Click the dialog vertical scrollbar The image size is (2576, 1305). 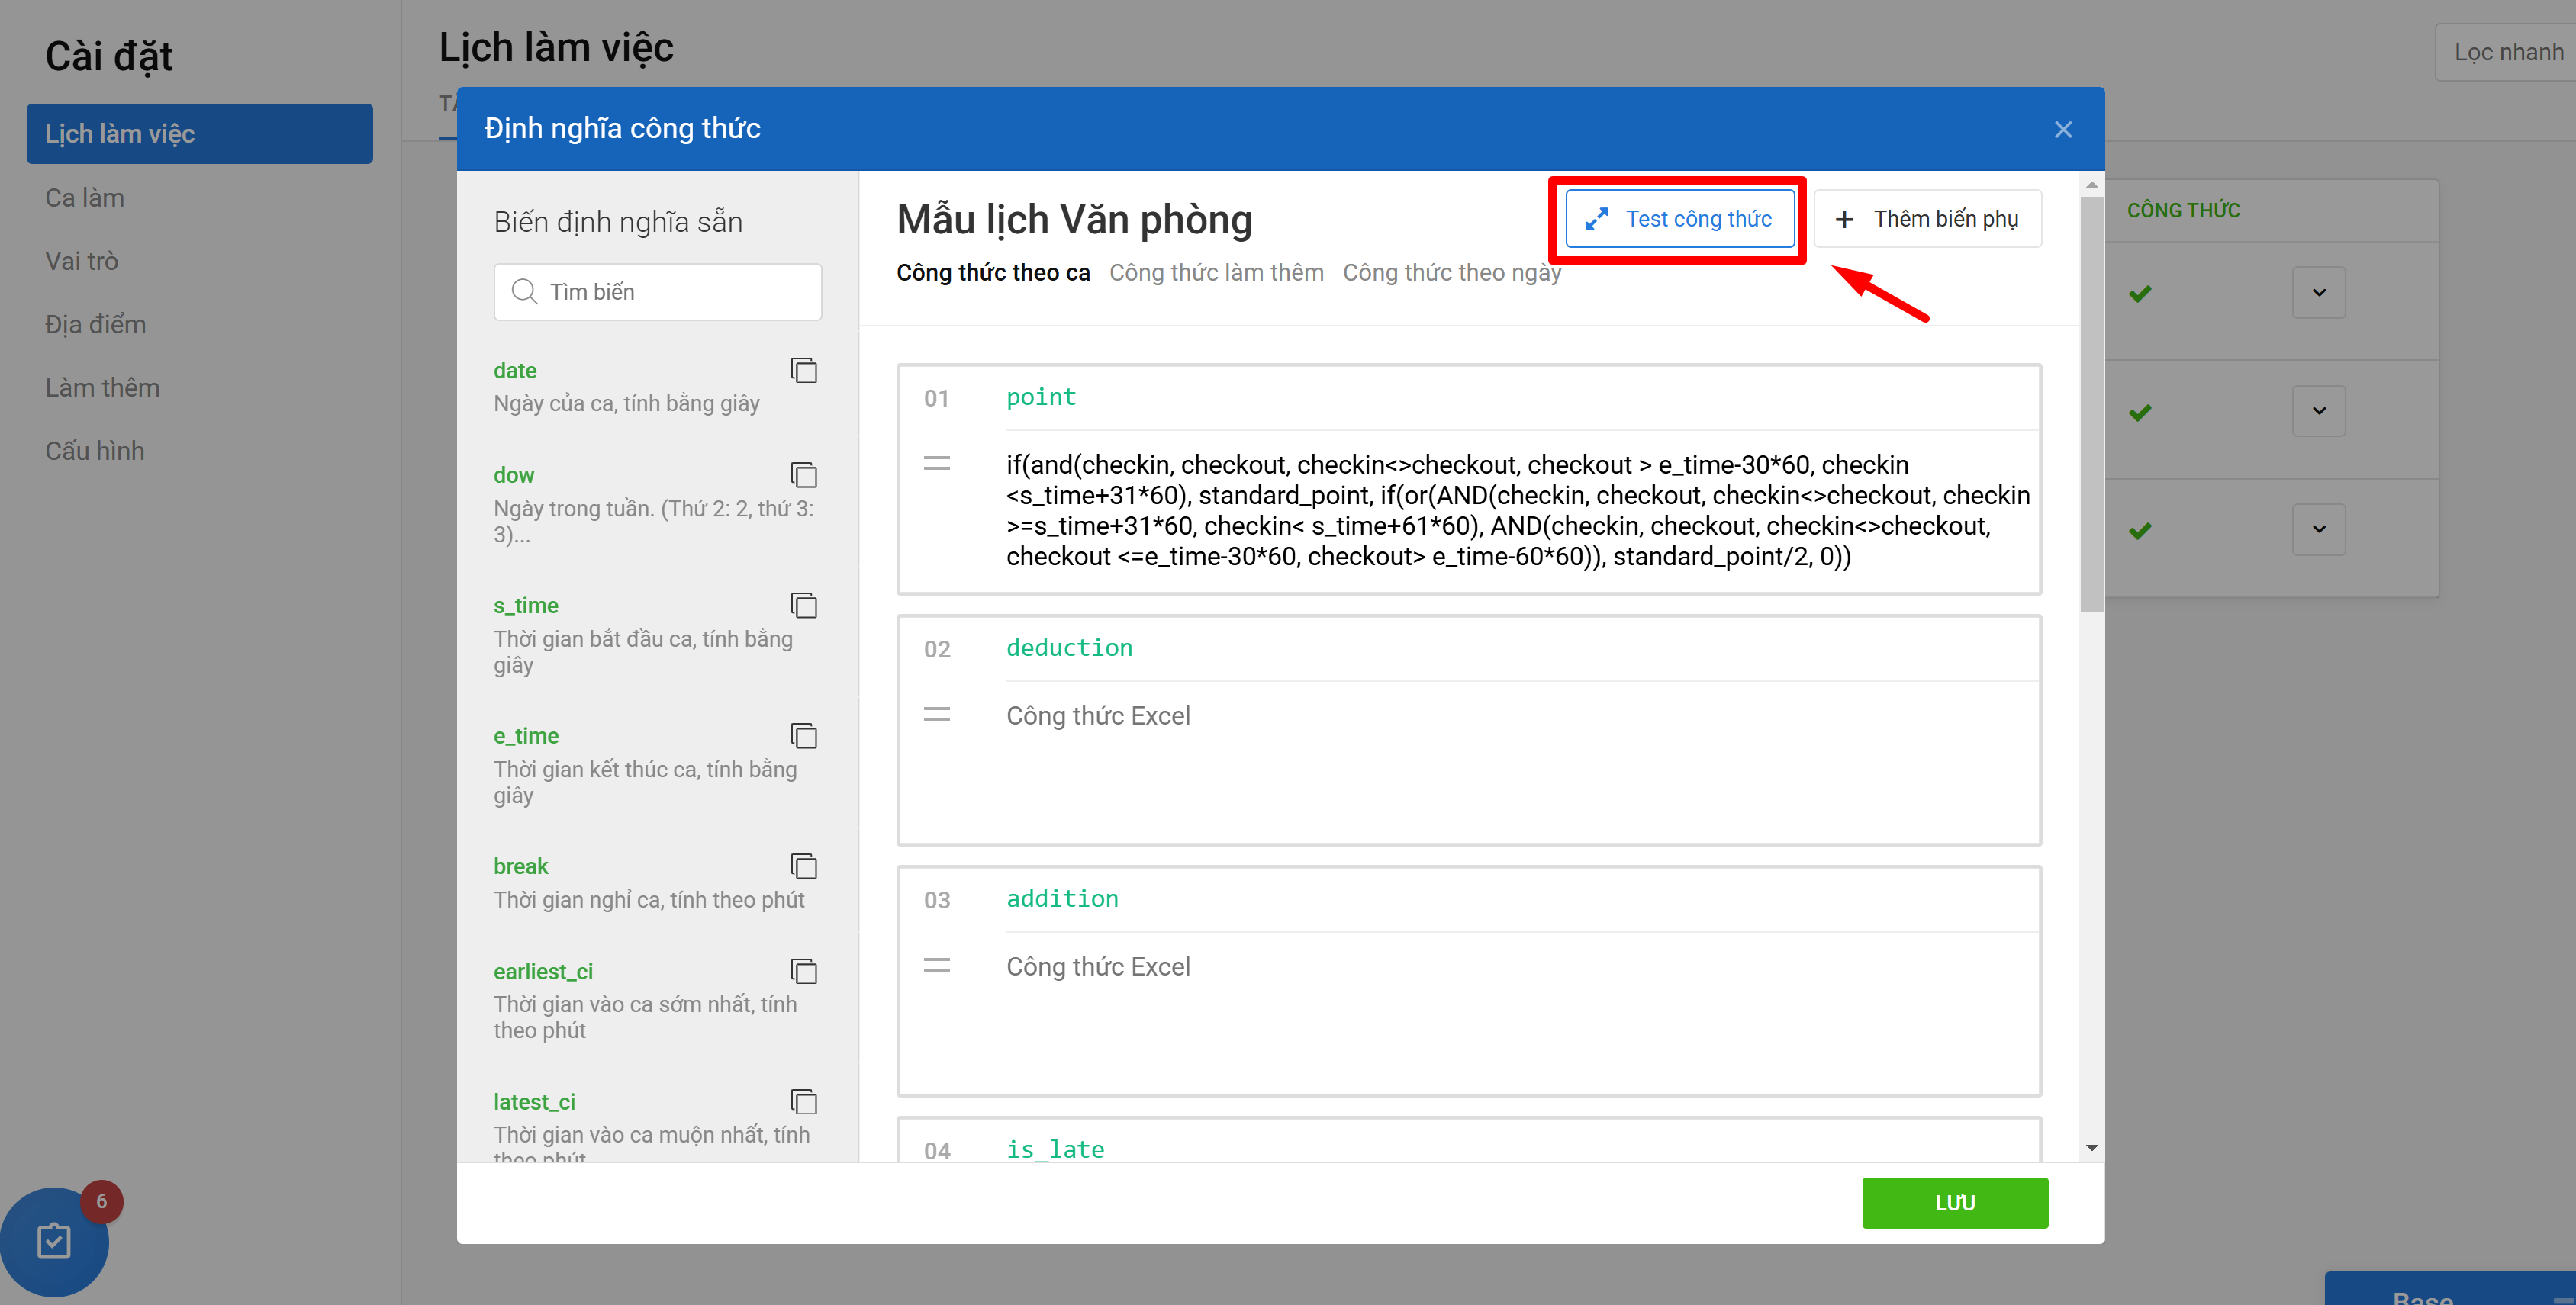pos(2091,400)
